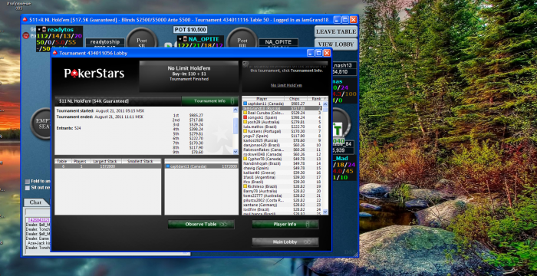Click the Table column header

click(x=64, y=161)
